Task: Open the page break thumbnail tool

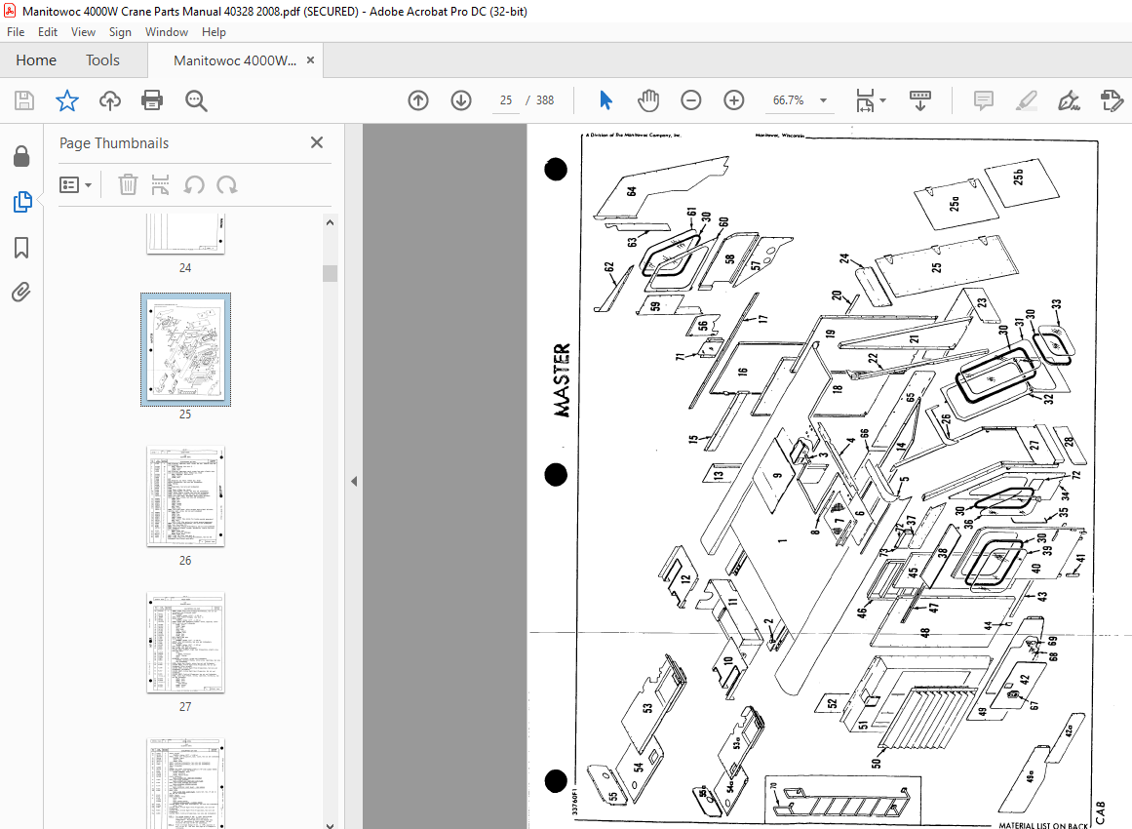Action: click(x=160, y=185)
